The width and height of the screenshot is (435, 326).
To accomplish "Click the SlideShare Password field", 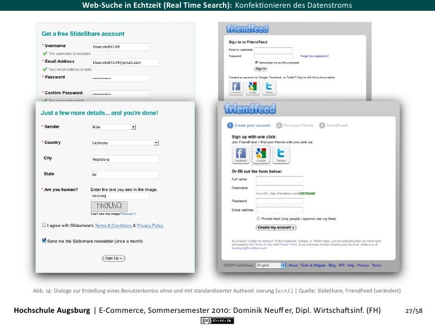I will (120, 78).
